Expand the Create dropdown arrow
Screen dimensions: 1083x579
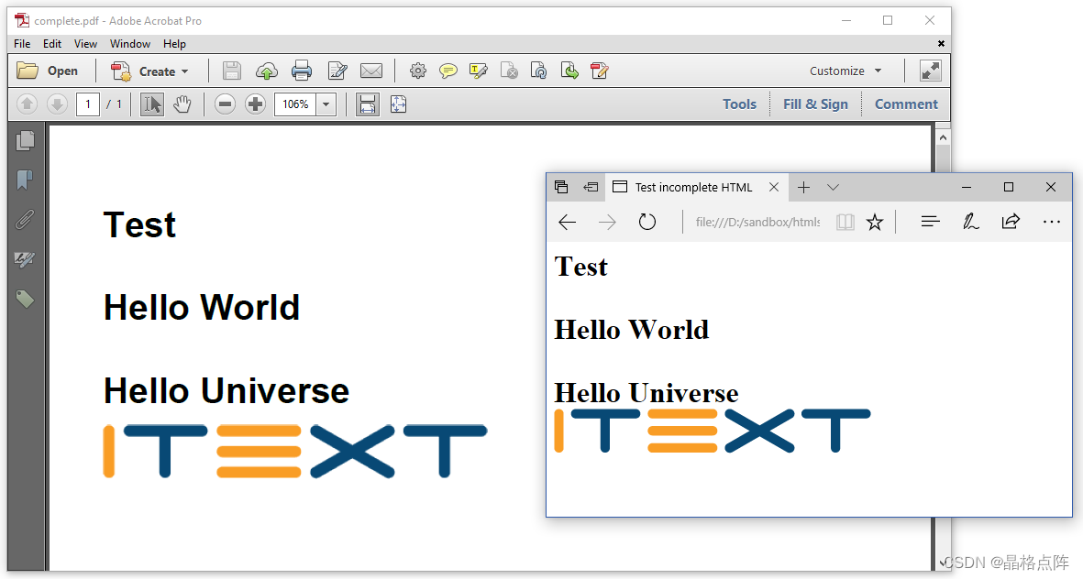coord(184,71)
